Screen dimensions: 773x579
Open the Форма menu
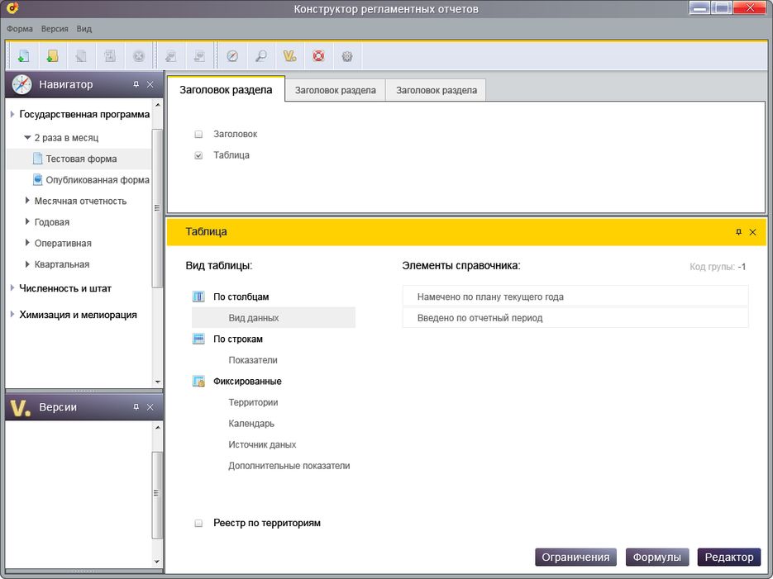[x=20, y=29]
